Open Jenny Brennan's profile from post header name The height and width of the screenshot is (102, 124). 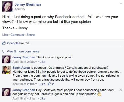[28, 5]
